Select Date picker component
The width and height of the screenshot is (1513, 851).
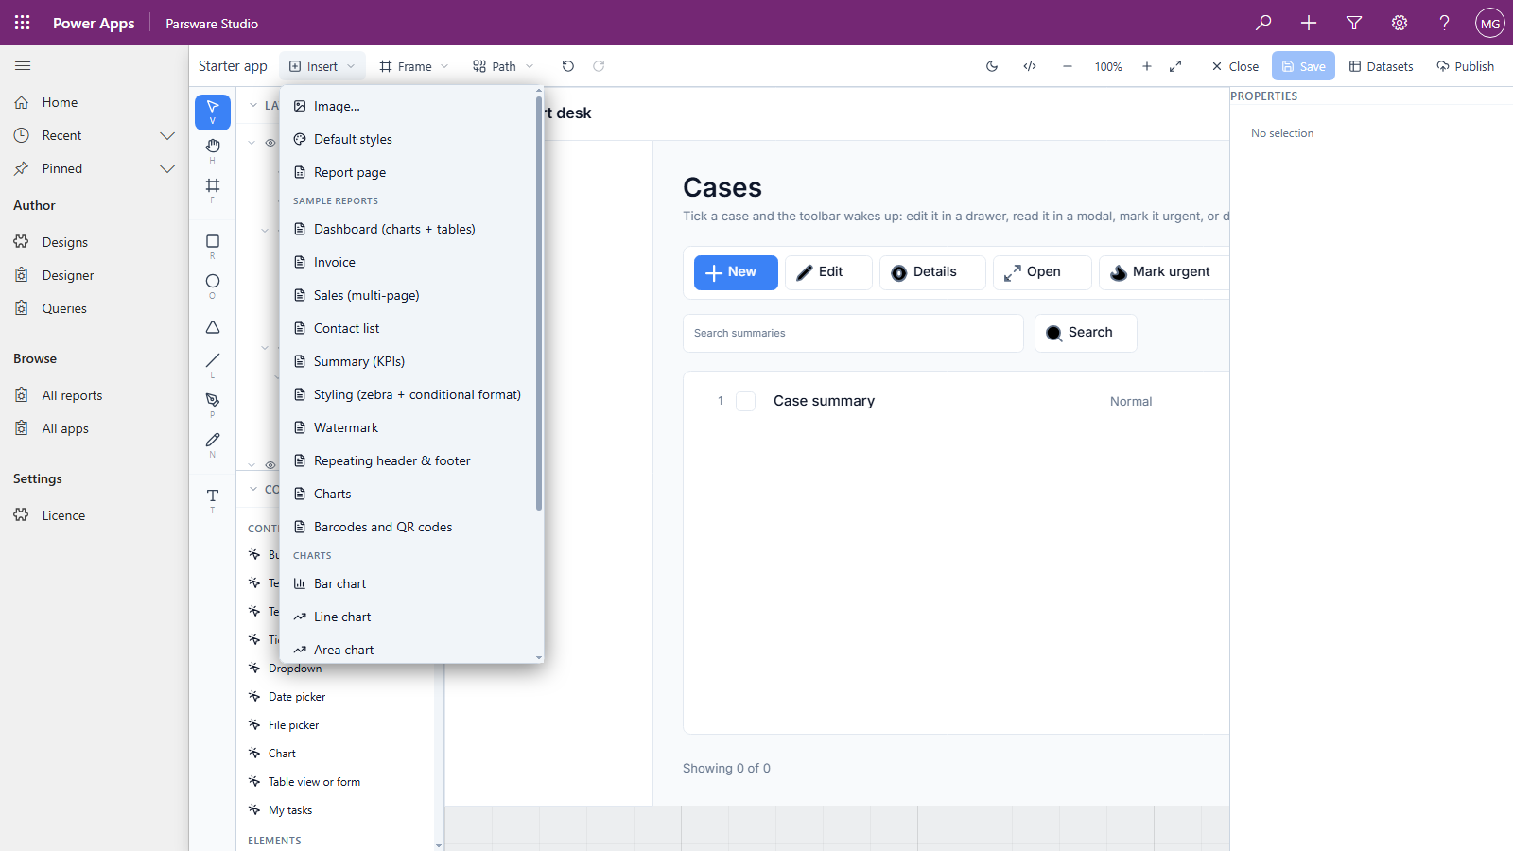[297, 697]
